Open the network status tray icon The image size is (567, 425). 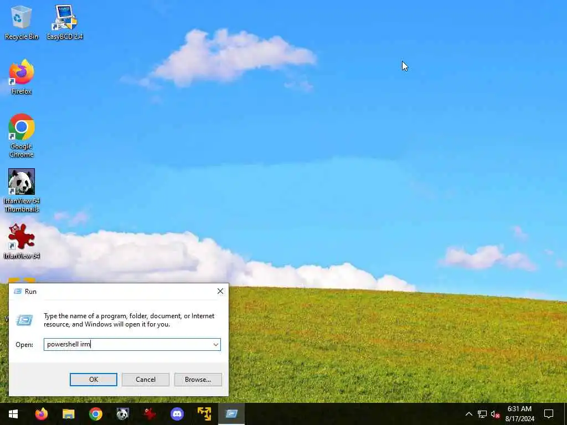click(482, 414)
